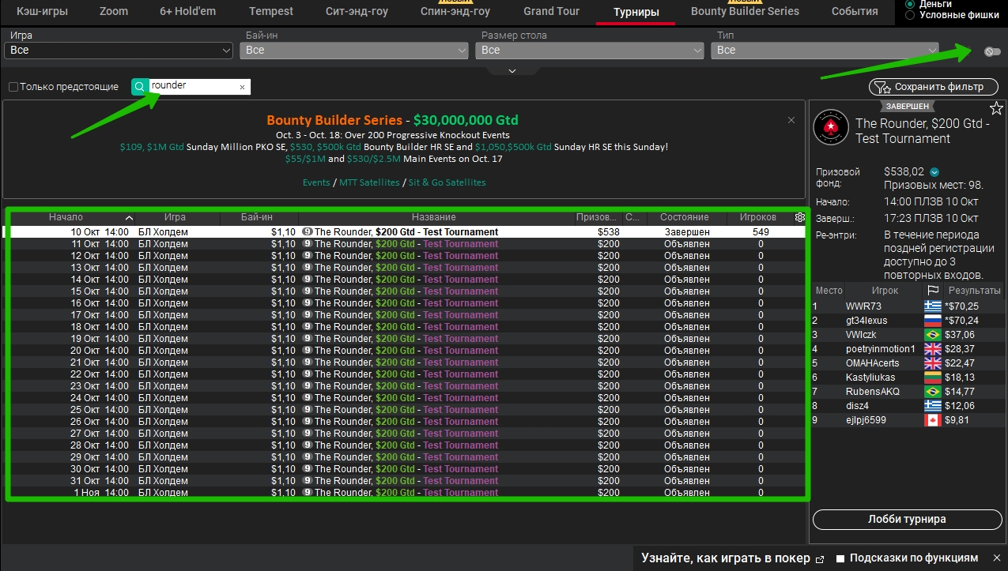Open Grand Tour tab

[551, 11]
